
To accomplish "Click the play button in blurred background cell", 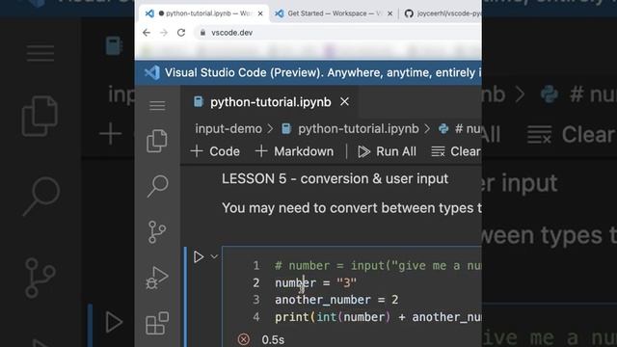I will (114, 322).
